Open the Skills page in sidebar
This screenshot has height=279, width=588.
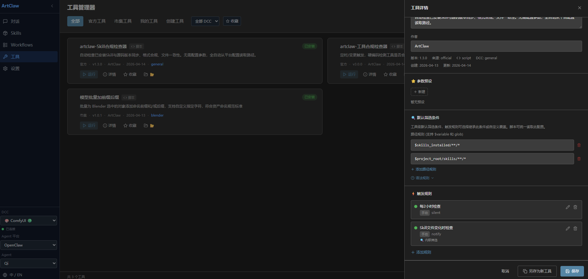point(29,33)
